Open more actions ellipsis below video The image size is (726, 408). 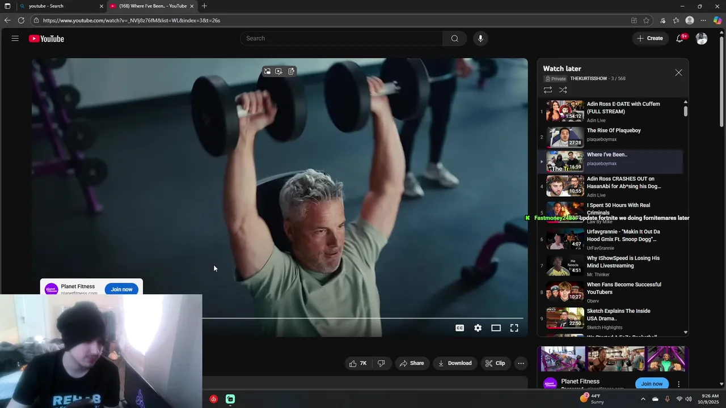521,363
